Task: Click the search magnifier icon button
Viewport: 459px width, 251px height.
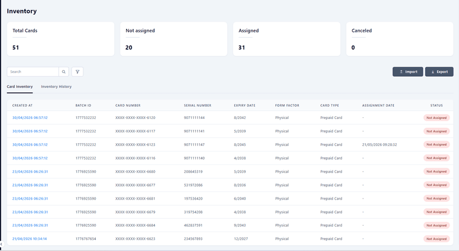Action: coord(63,71)
